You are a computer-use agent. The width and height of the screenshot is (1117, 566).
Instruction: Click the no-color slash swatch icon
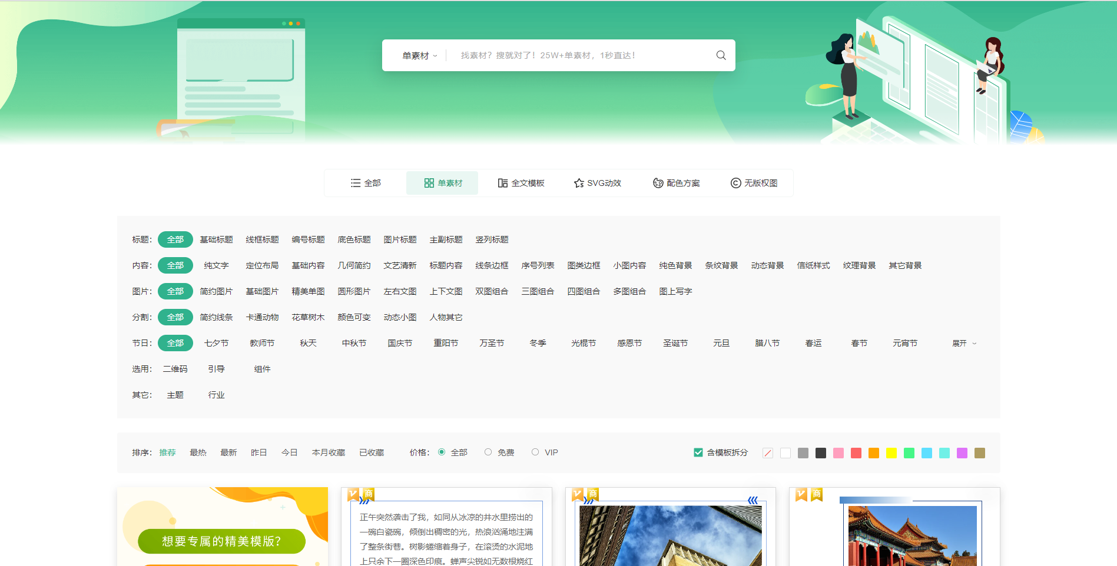tap(768, 453)
